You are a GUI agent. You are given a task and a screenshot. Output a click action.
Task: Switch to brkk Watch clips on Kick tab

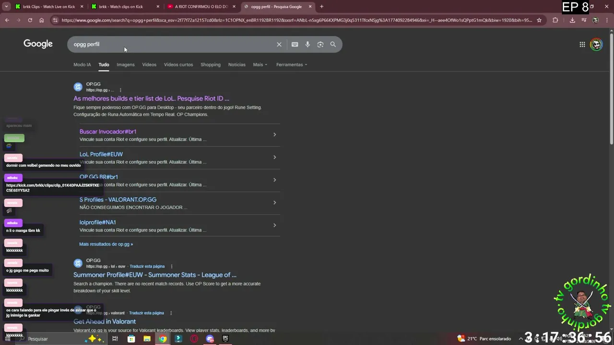pos(125,7)
